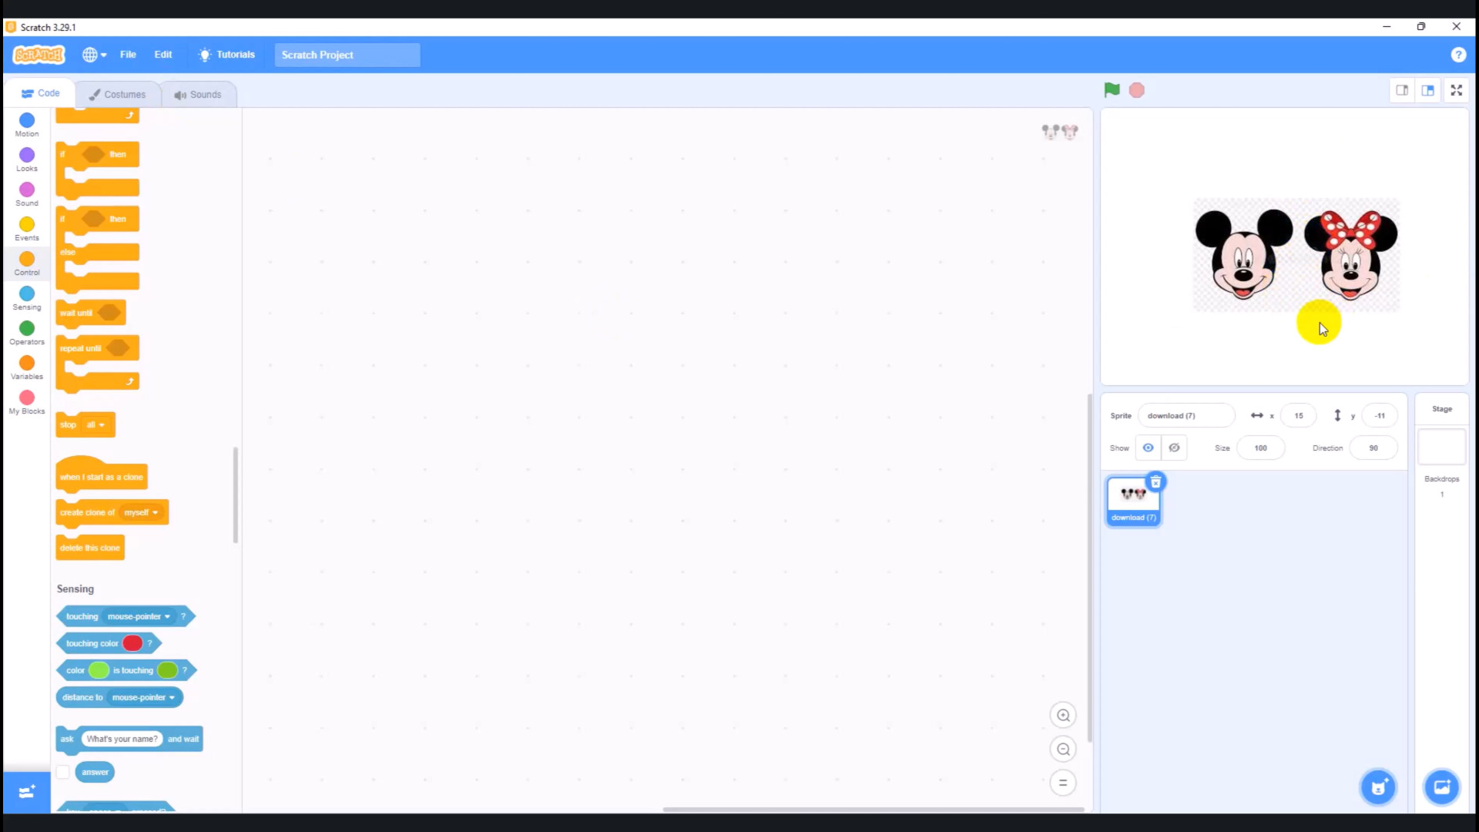
Task: Switch to small stage layout
Action: pyautogui.click(x=1402, y=90)
